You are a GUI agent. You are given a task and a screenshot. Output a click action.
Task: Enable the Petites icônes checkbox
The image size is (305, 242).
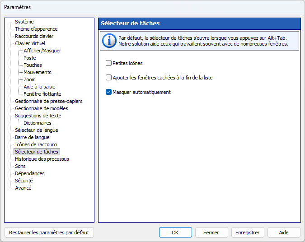click(x=108, y=63)
